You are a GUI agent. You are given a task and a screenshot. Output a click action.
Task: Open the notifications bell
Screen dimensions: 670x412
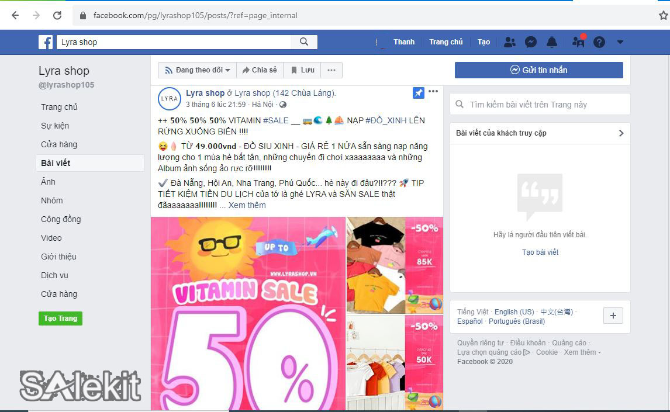pos(551,41)
